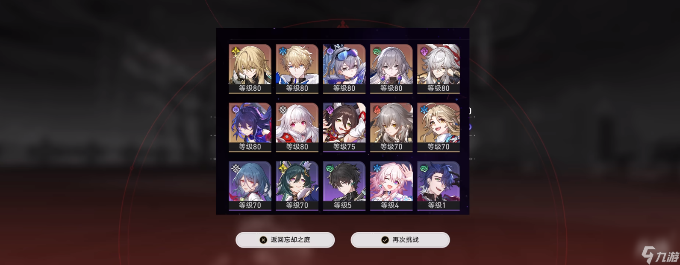680x265 pixels.
Task: Click the Lightning element icon on Jing Yuan's card
Action: coord(424,52)
